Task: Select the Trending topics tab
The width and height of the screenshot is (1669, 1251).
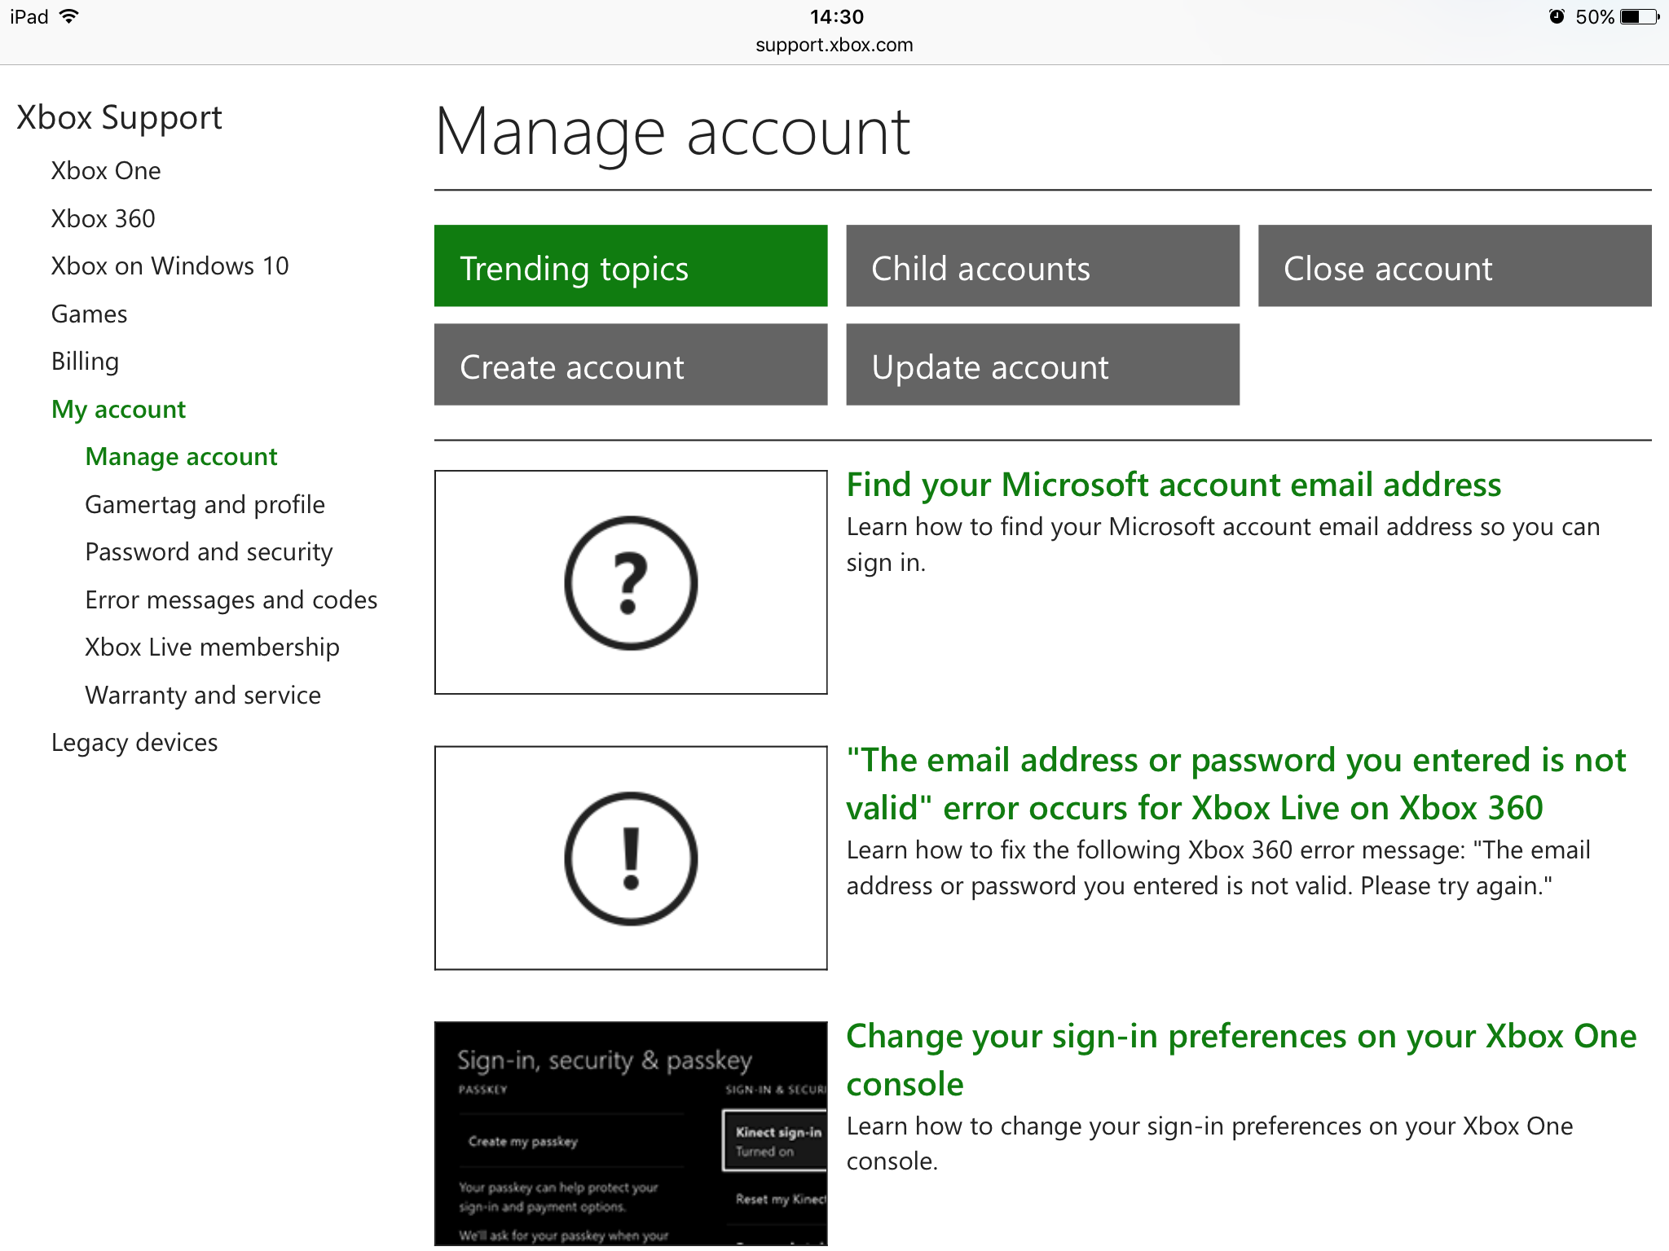Action: click(631, 266)
